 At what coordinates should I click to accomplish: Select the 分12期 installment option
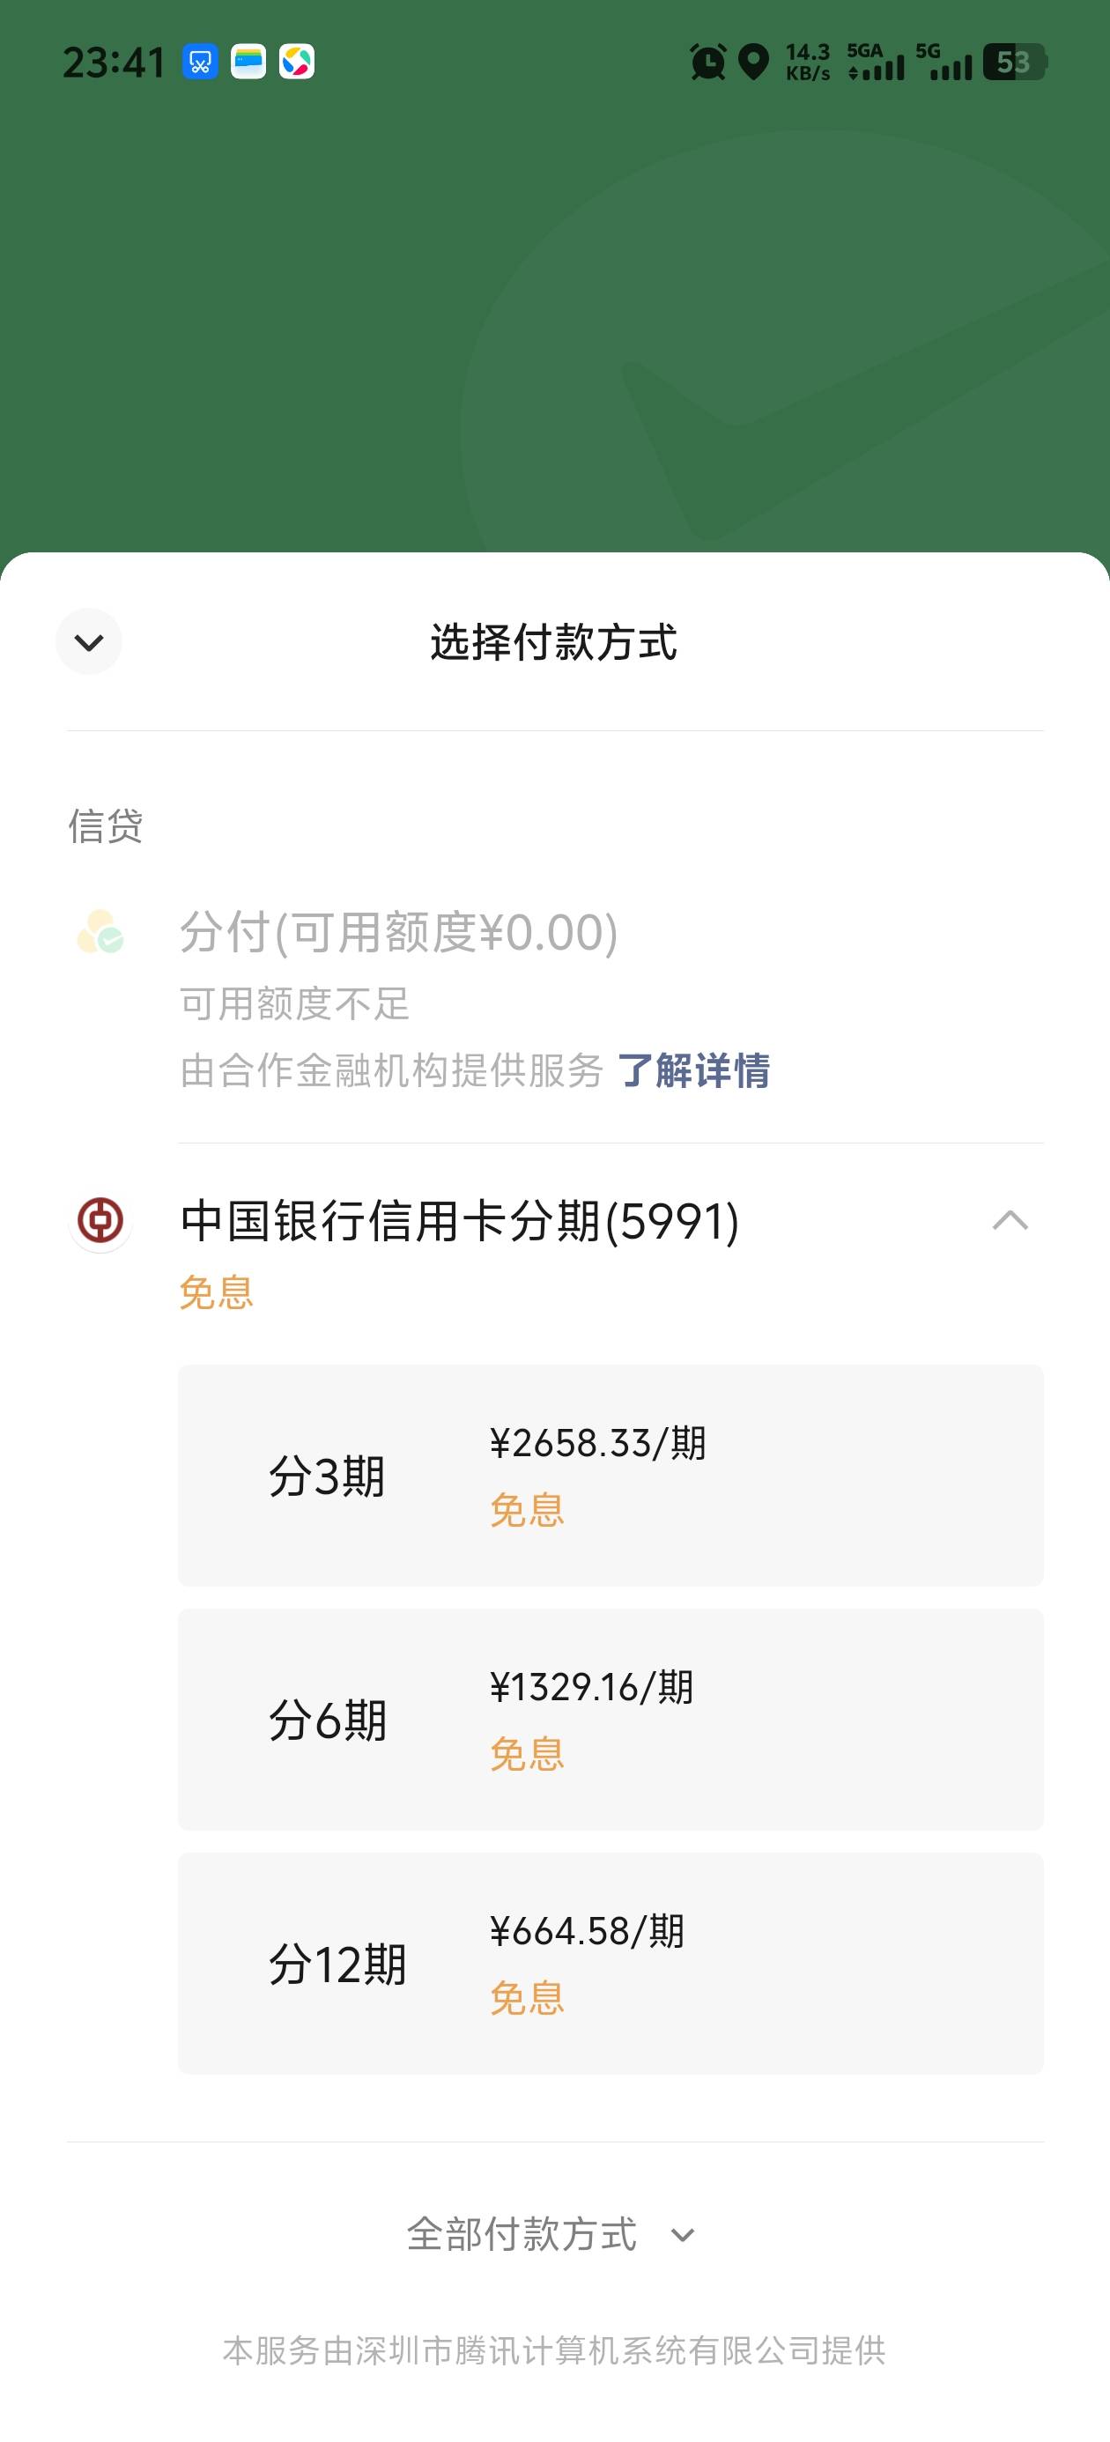pos(610,1963)
